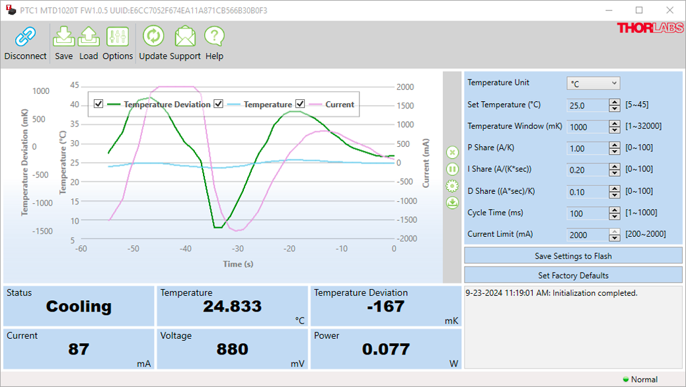Decrease Set Temperature with the down arrow
686x387 pixels.
[615, 108]
